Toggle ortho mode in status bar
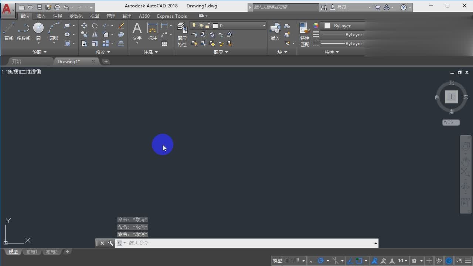This screenshot has height=266, width=473. click(x=312, y=261)
